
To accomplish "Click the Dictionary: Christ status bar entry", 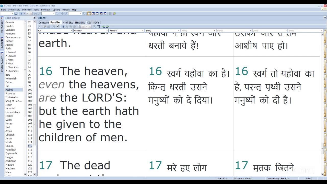I will tap(243, 178).
